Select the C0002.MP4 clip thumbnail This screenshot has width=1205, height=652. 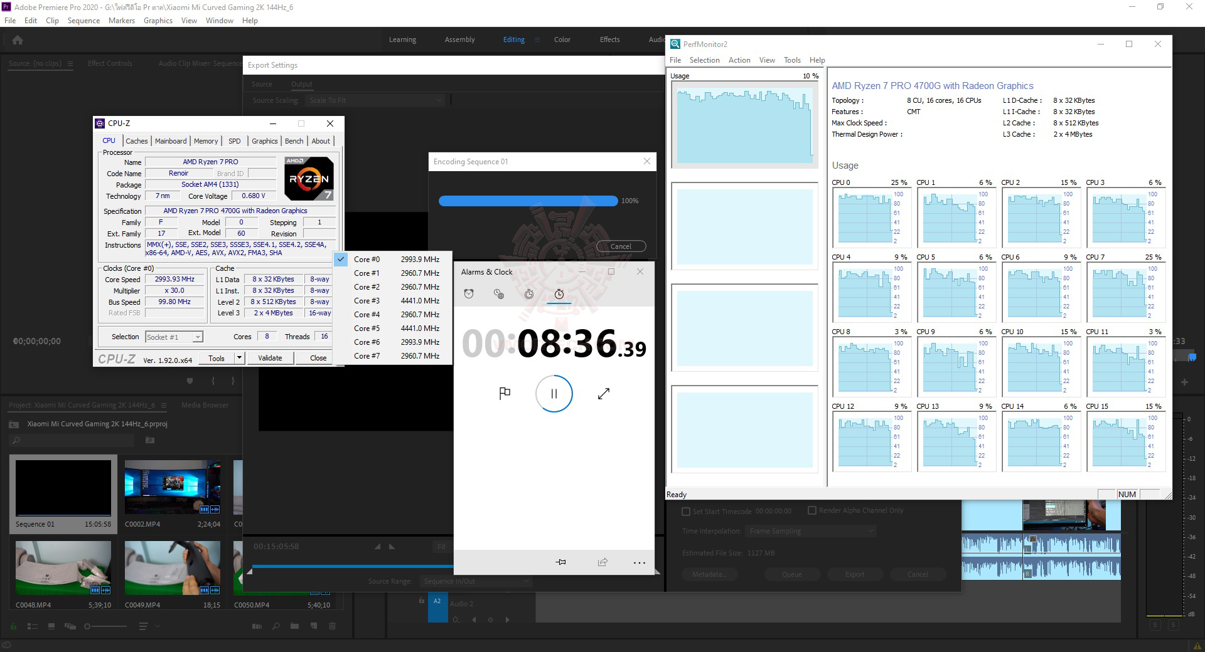pos(173,487)
